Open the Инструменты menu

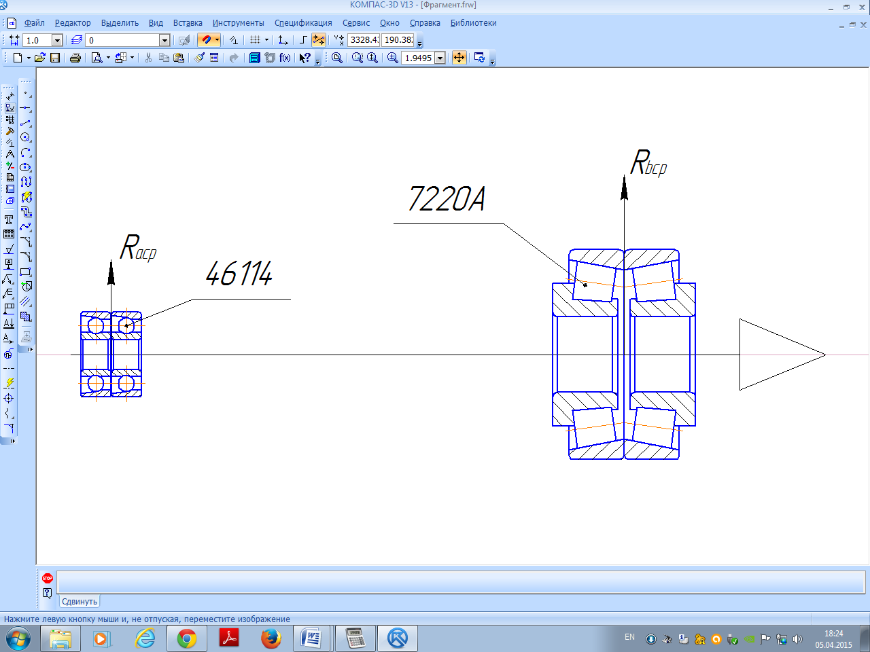point(238,23)
